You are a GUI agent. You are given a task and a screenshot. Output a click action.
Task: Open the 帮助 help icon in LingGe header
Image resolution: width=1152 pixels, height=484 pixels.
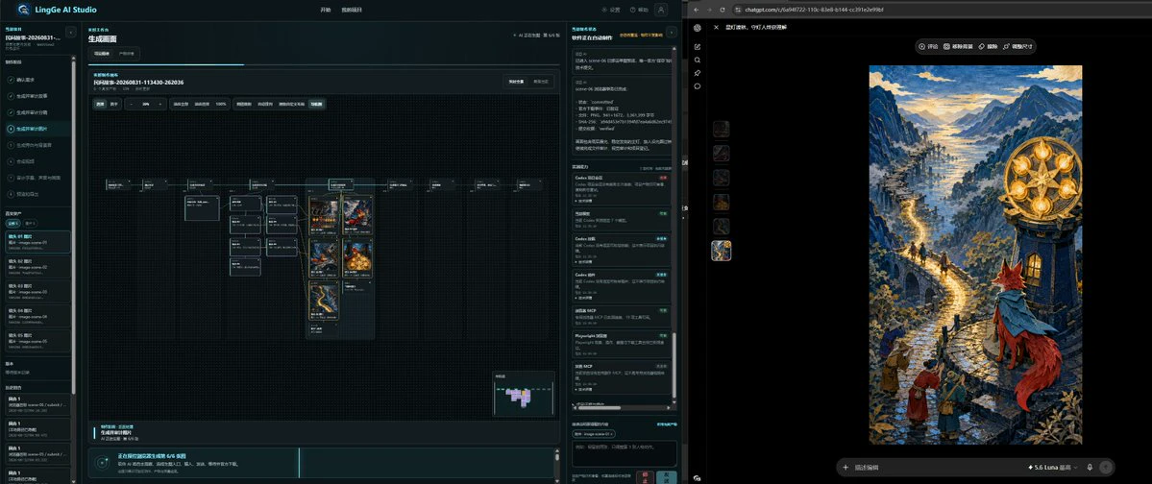click(x=634, y=10)
